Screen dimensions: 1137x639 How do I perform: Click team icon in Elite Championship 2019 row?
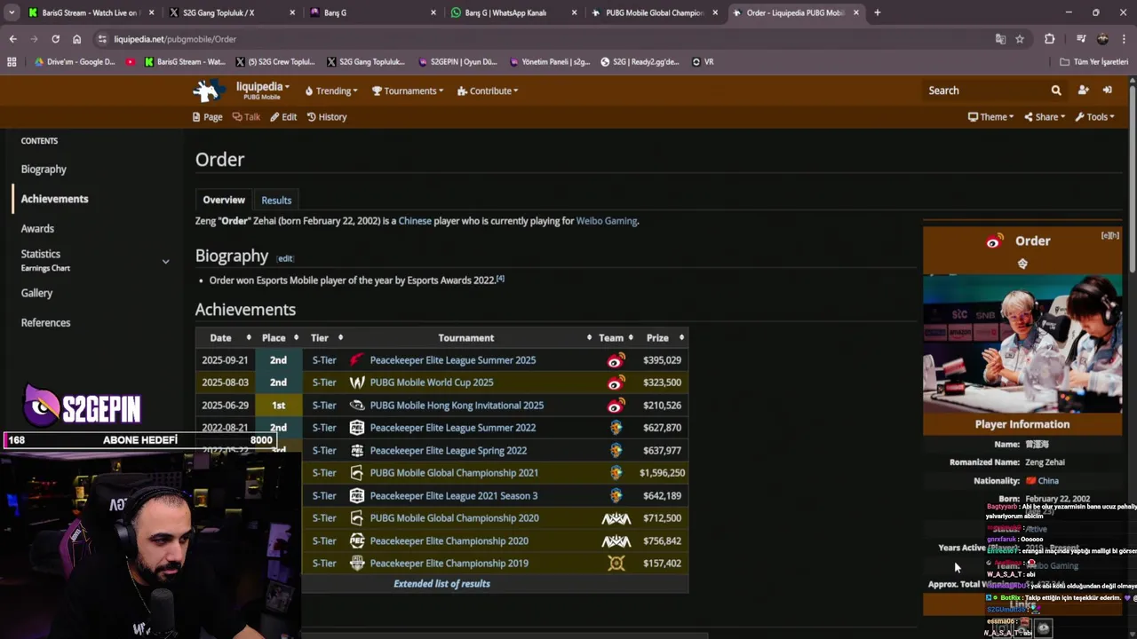click(616, 564)
